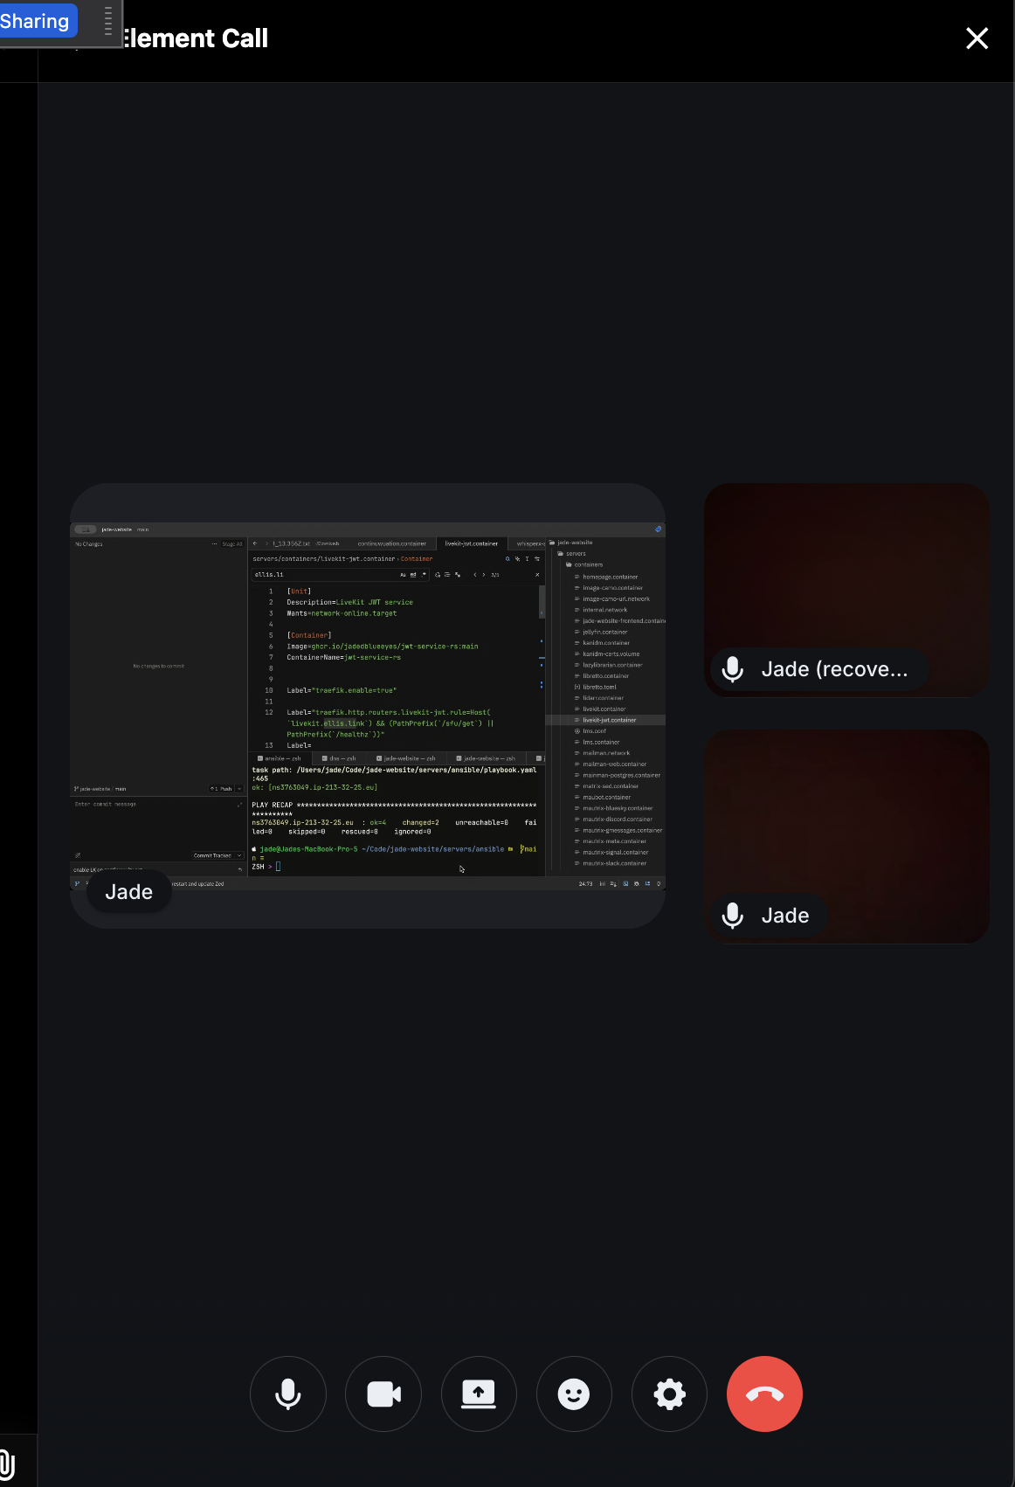Click the paperclip attachment icon
Screen dimensions: 1015x1487
(x=7, y=1463)
